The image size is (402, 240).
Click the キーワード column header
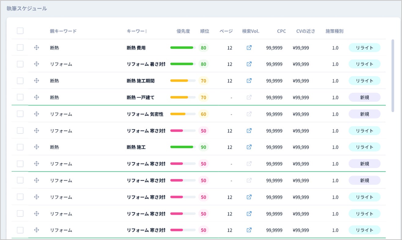[x=136, y=31]
